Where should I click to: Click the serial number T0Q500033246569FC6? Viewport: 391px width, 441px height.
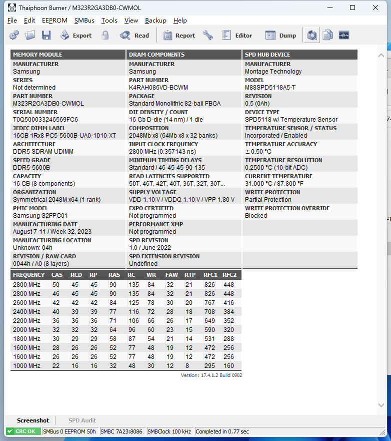point(45,120)
